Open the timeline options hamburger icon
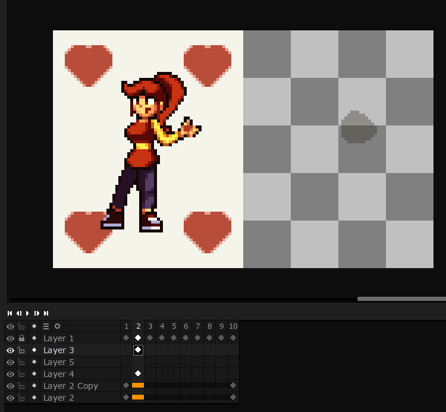Image resolution: width=446 pixels, height=412 pixels. pos(46,326)
